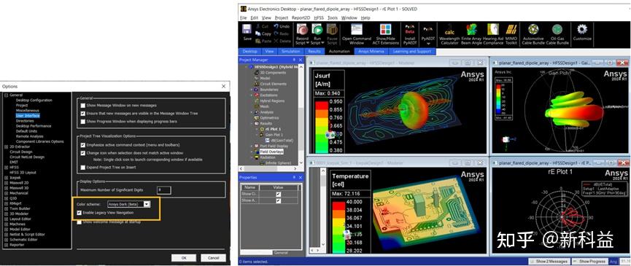The height and width of the screenshot is (266, 631).
Task: Switch to the Simulation ribbon tab
Action: tap(290, 52)
